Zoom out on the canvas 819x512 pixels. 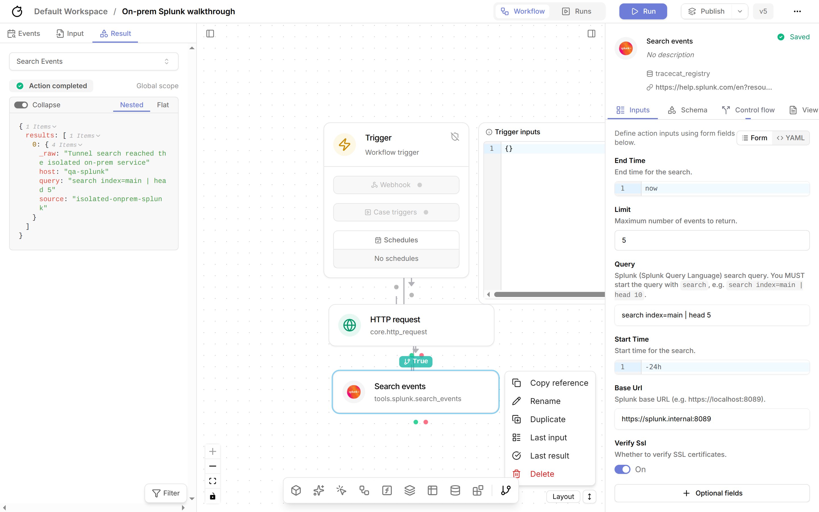tap(212, 466)
